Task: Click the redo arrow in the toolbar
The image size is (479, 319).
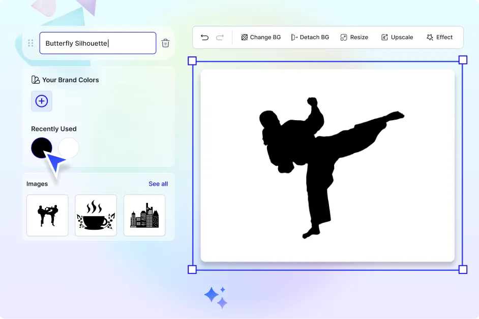Action: [220, 38]
